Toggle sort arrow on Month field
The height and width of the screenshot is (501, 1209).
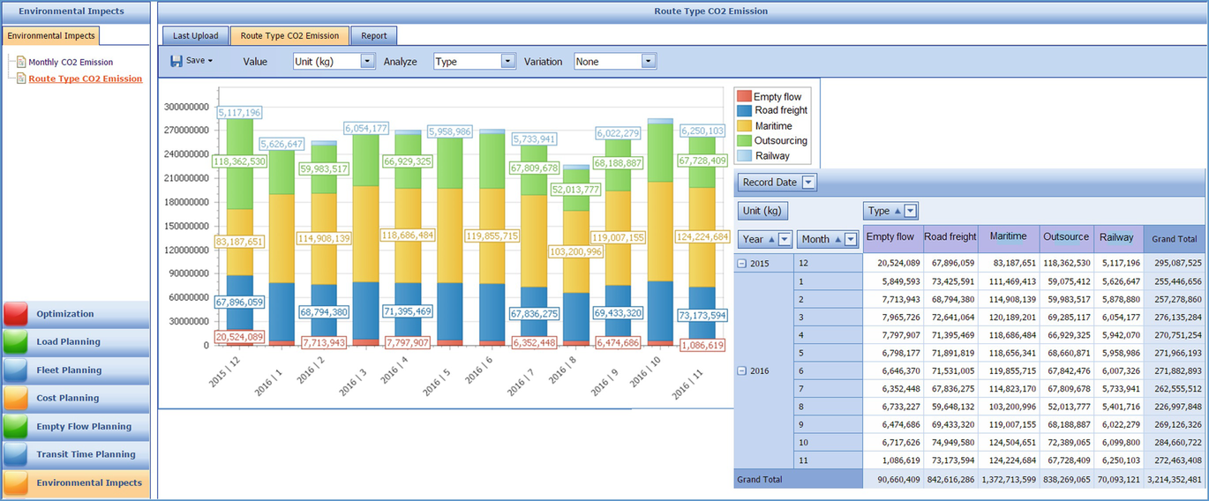[x=837, y=239]
